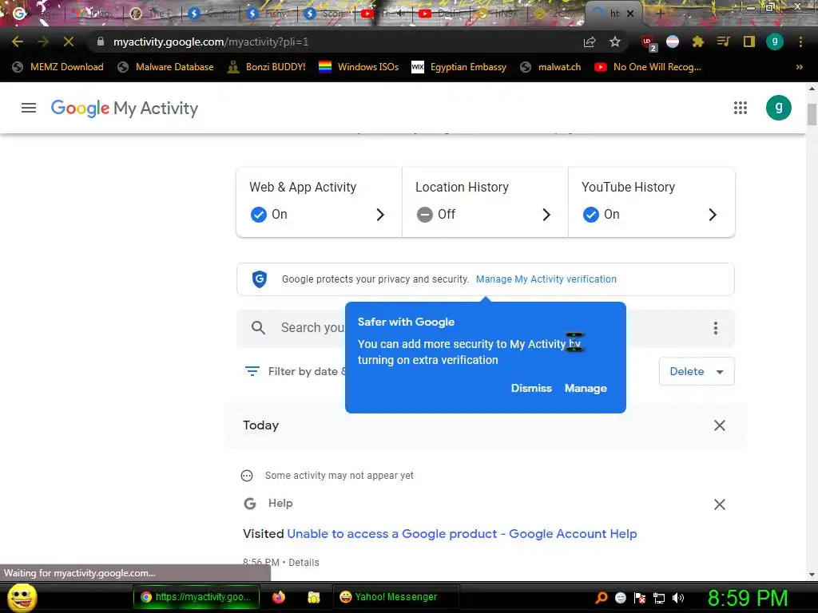Click the Google shield privacy icon
The width and height of the screenshot is (818, 613).
tap(260, 279)
